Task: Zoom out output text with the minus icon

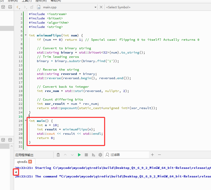Action: click(160, 155)
